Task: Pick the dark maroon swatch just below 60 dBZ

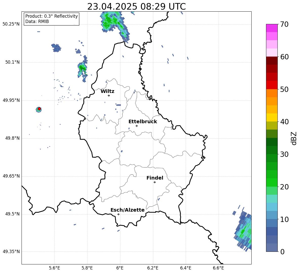Action: pyautogui.click(x=272, y=61)
